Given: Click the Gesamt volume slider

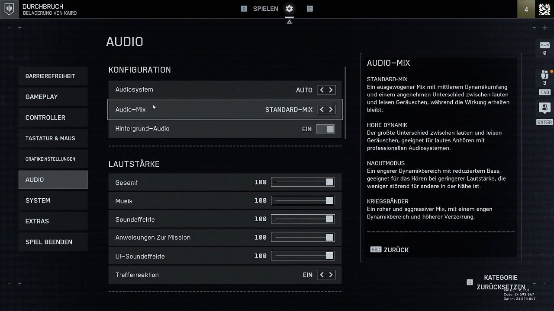Looking at the screenshot, I should pos(303,182).
